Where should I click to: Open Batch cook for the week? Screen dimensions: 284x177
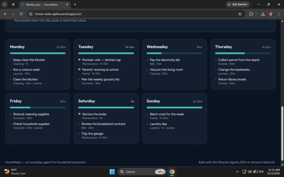point(167,114)
